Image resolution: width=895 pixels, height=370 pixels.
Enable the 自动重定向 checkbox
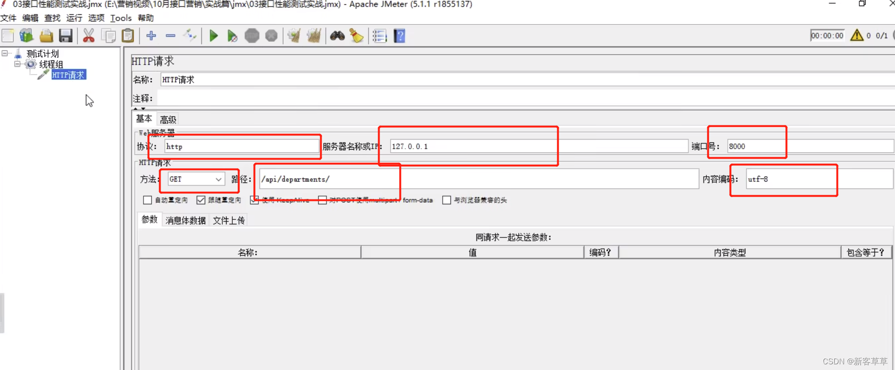[147, 200]
